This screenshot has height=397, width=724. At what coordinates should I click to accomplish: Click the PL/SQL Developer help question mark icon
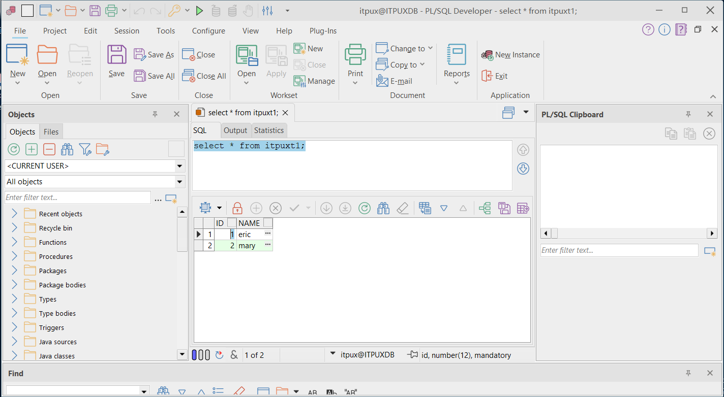click(x=648, y=29)
